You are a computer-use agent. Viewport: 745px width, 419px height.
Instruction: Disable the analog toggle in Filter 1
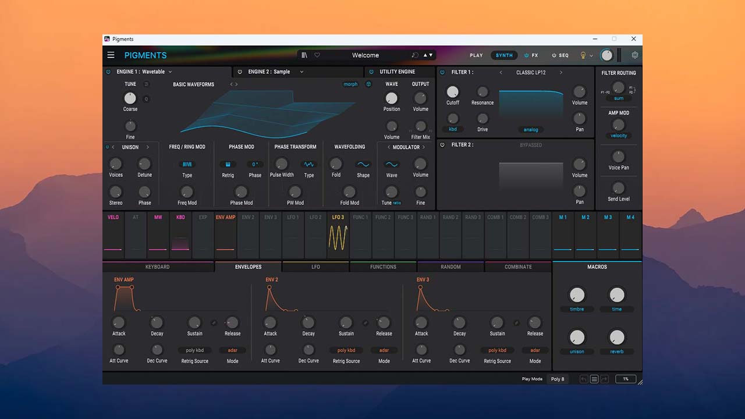530,130
